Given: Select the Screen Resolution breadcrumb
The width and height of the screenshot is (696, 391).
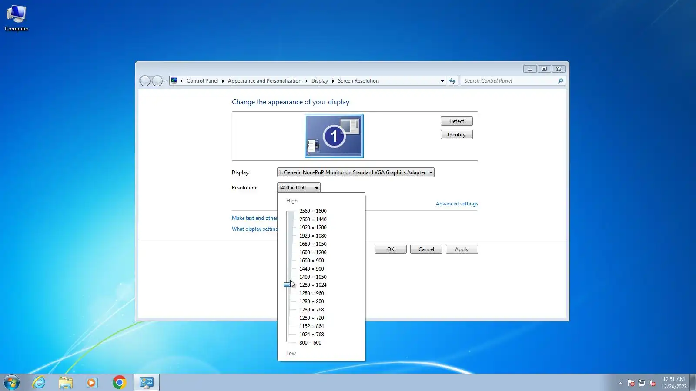Looking at the screenshot, I should click(358, 81).
